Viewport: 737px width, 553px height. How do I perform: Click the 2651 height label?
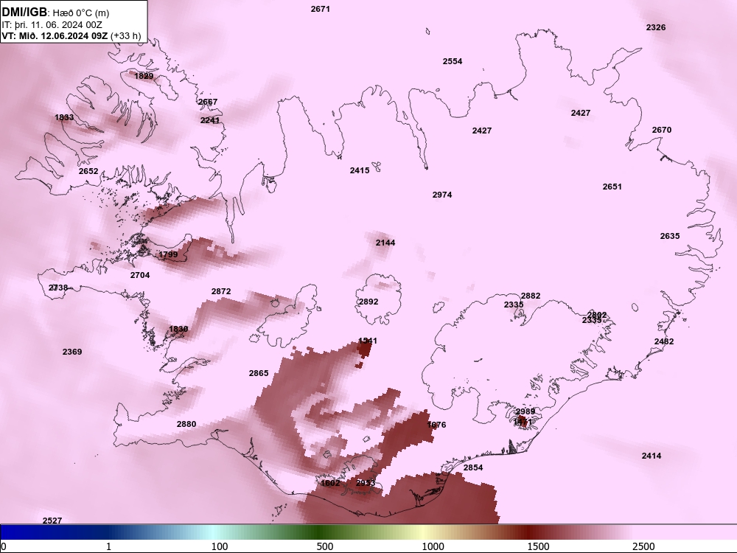tap(612, 187)
